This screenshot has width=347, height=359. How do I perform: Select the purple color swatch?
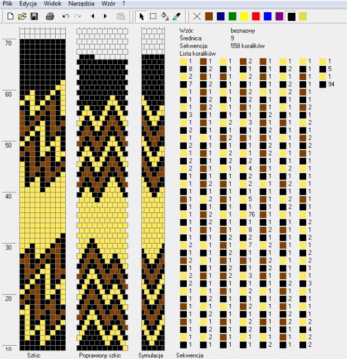[x=279, y=16]
